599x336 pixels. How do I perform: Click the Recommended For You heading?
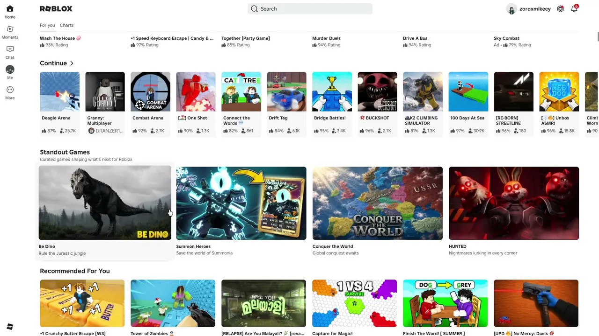click(75, 271)
